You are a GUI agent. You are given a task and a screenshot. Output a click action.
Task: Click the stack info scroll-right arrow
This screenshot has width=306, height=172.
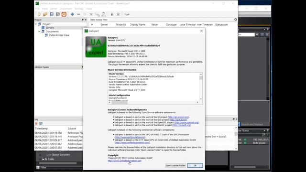(197, 102)
